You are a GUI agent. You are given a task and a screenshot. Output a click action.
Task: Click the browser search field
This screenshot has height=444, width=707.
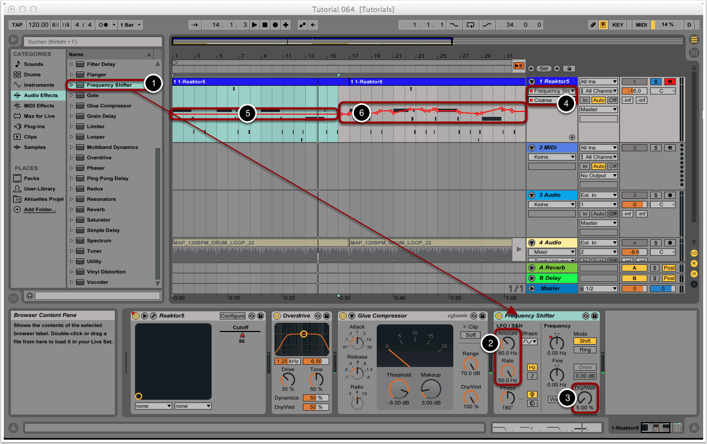click(91, 42)
